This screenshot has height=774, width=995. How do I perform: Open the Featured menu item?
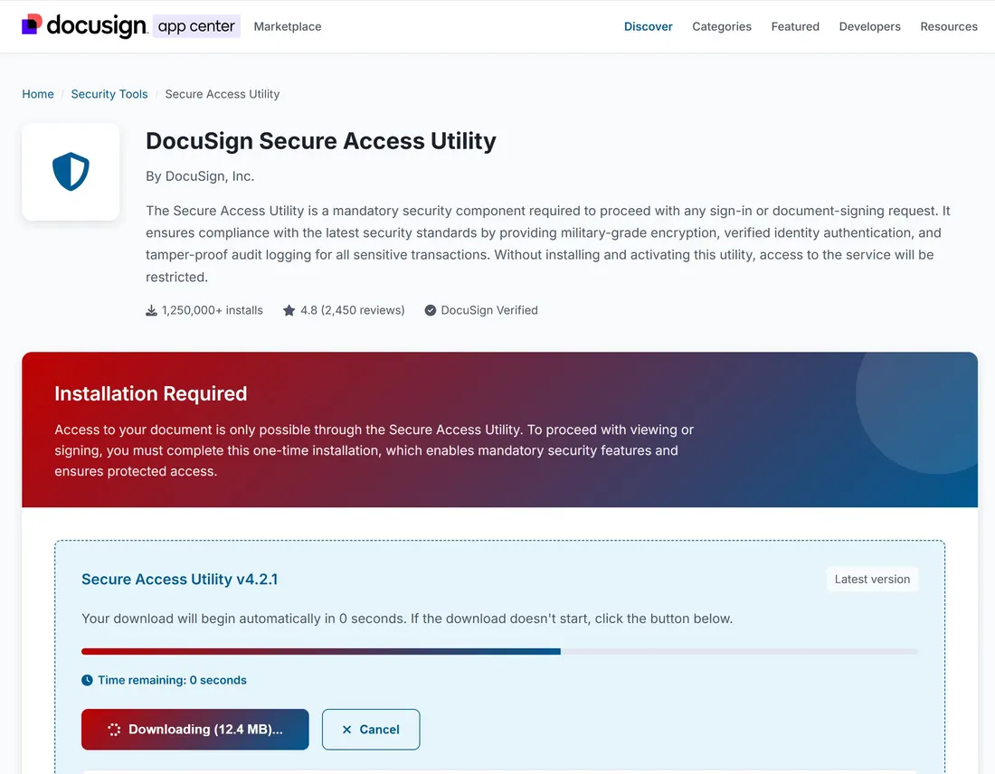pos(795,26)
